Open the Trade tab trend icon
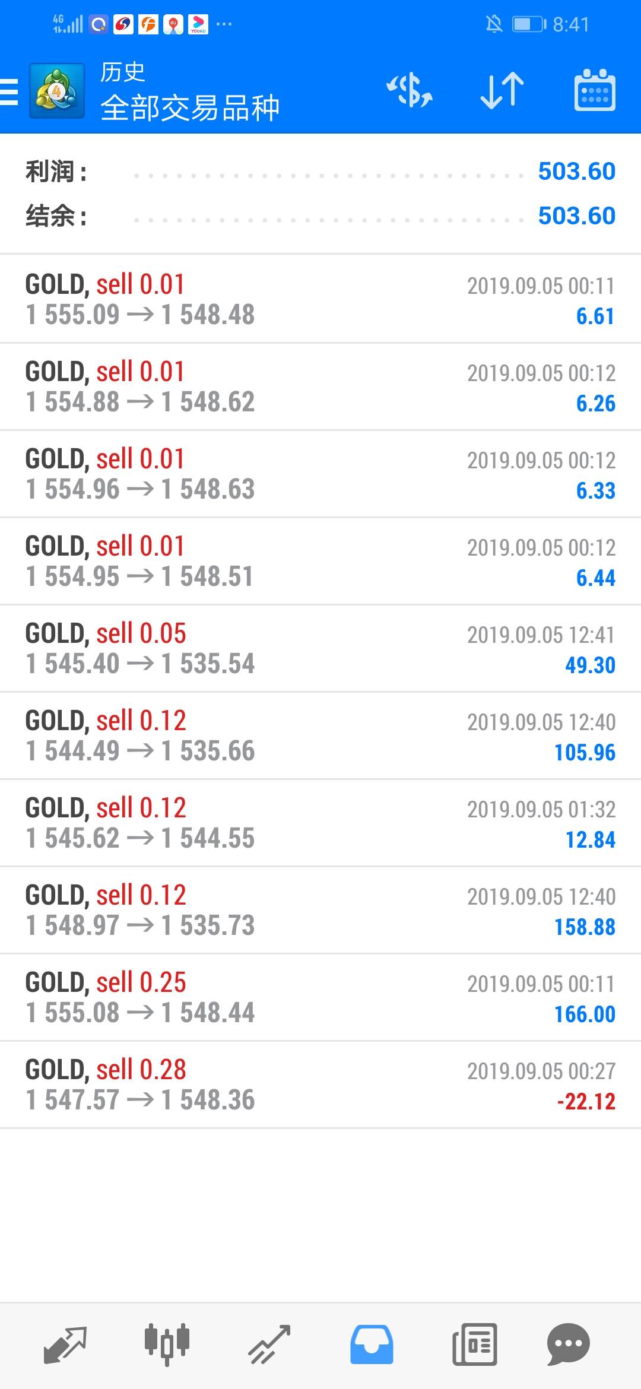Viewport: 641px width, 1389px height. (269, 1344)
